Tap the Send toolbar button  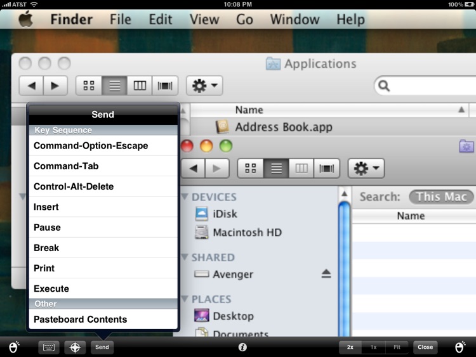click(102, 347)
